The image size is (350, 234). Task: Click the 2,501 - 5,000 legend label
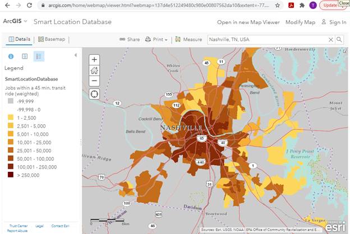pyautogui.click(x=31, y=126)
